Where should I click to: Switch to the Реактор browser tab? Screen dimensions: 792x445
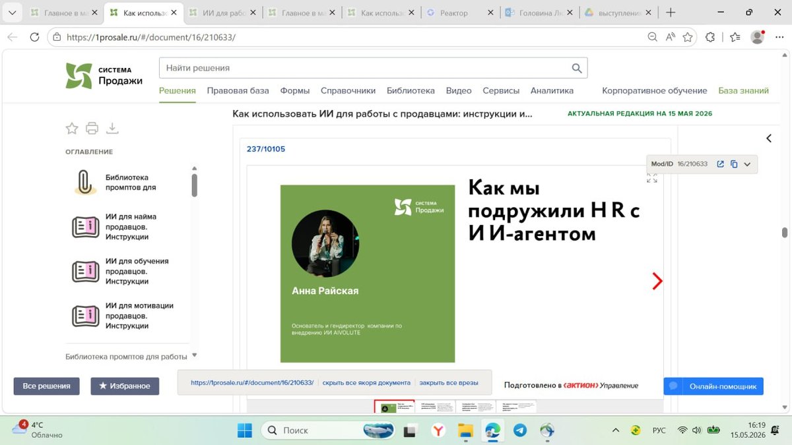[x=460, y=13]
